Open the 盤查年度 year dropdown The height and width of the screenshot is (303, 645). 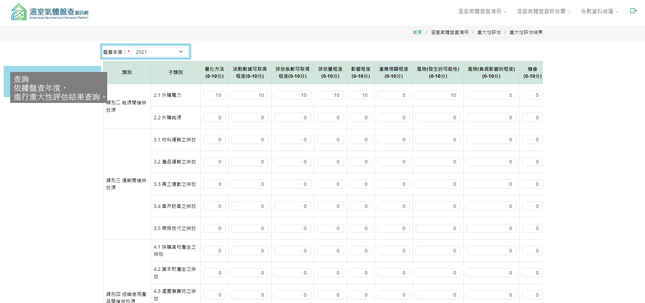click(159, 52)
